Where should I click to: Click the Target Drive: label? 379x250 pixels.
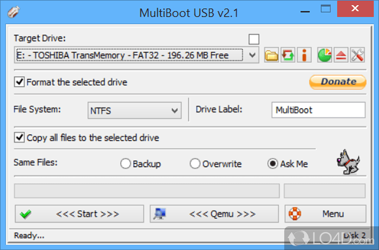40,38
